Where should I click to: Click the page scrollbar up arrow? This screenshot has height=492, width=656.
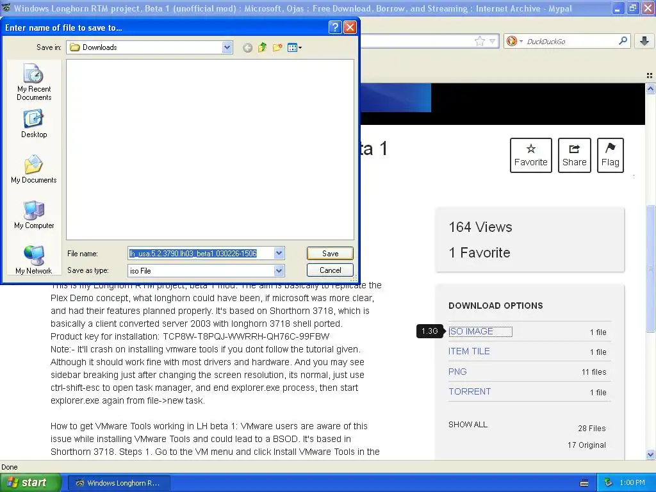650,88
